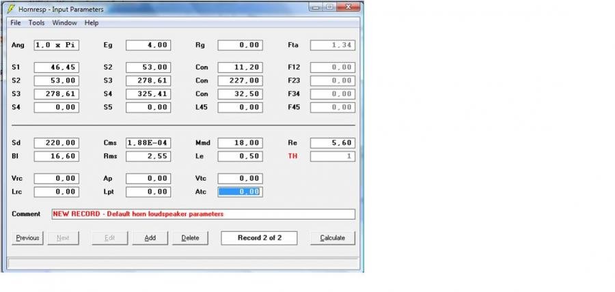Open the File menu

(x=16, y=23)
